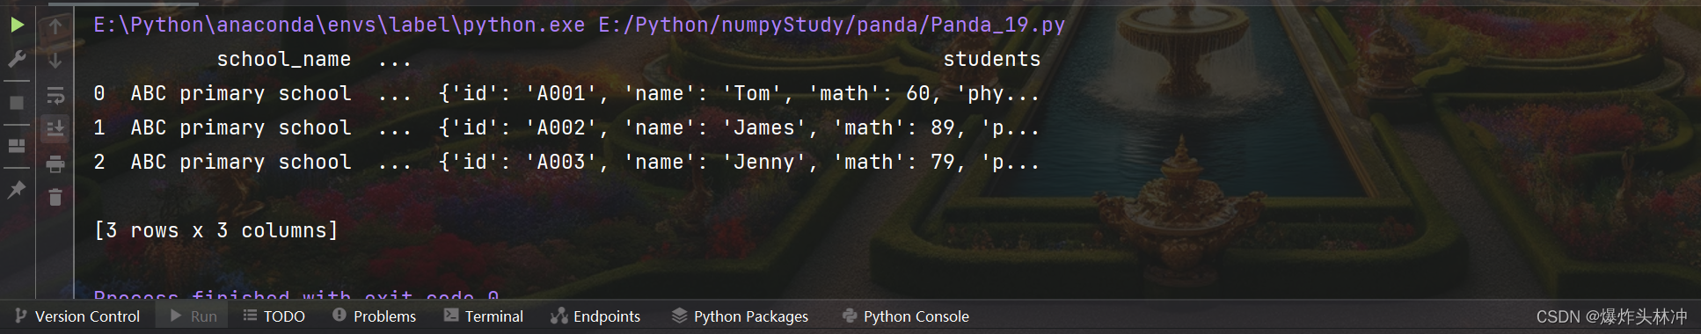Click the students column header text
The height and width of the screenshot is (334, 1701).
pos(991,59)
